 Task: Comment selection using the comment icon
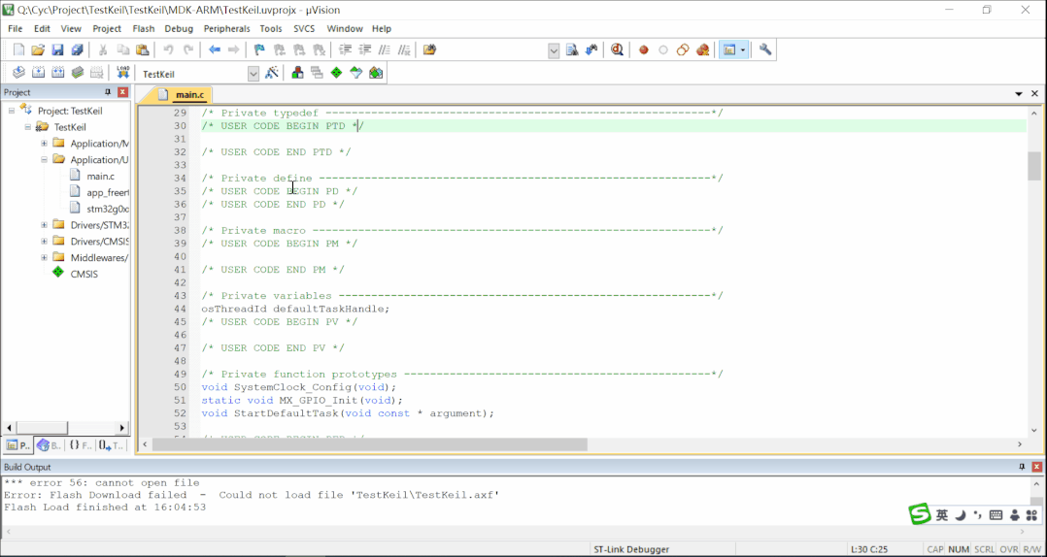pyautogui.click(x=385, y=50)
